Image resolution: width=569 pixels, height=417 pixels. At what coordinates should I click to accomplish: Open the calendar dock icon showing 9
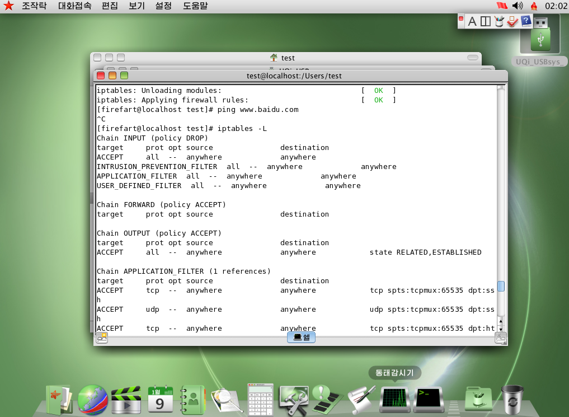(160, 400)
